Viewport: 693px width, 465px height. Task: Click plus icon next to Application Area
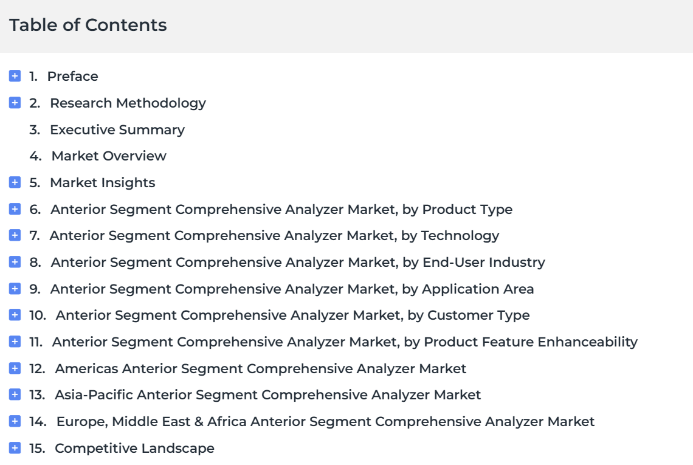15,288
